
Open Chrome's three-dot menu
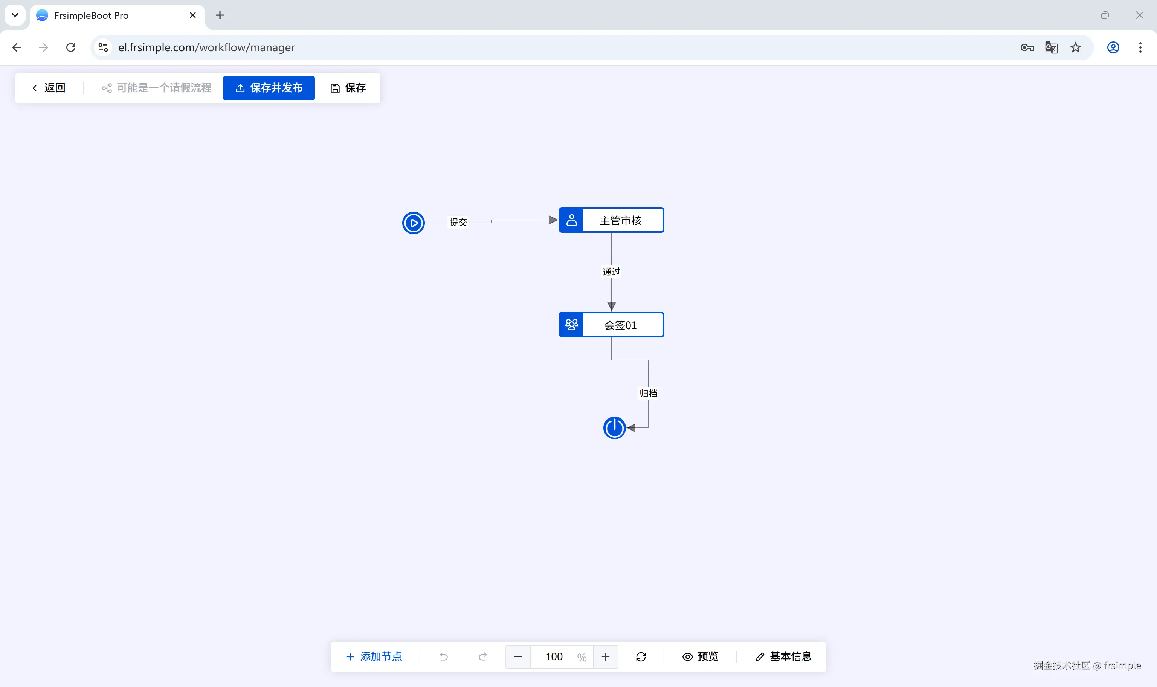point(1140,47)
